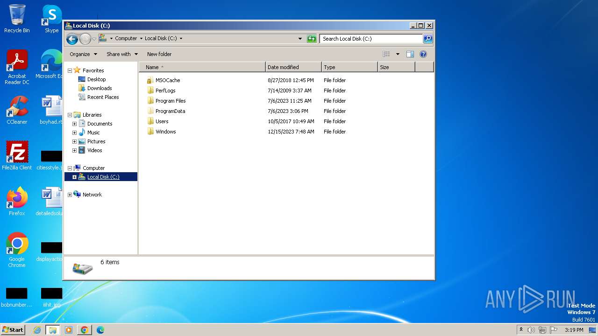Click the refresh button beside address bar
This screenshot has height=336, width=598.
tap(312, 39)
